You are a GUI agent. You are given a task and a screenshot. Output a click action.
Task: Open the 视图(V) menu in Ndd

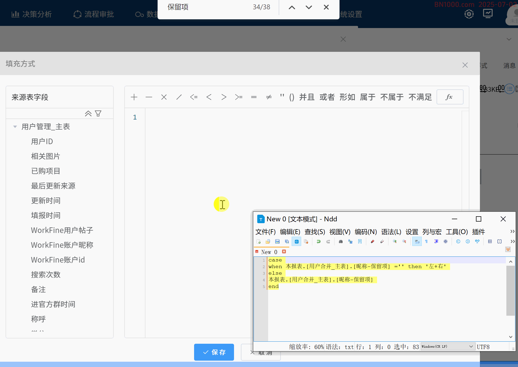click(340, 232)
